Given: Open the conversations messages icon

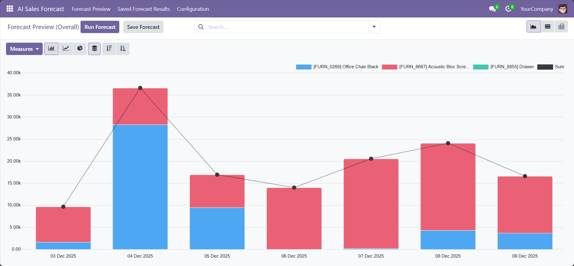Looking at the screenshot, I should coord(492,9).
